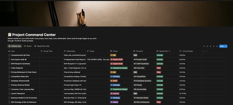This screenshot has width=233, height=105.
Task: Click '#13 Database Schema' prompt tag
Action: click(x=142, y=81)
